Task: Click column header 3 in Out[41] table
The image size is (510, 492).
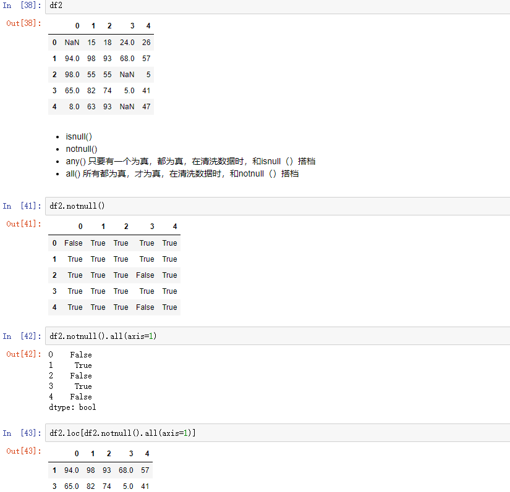Action: click(152, 227)
